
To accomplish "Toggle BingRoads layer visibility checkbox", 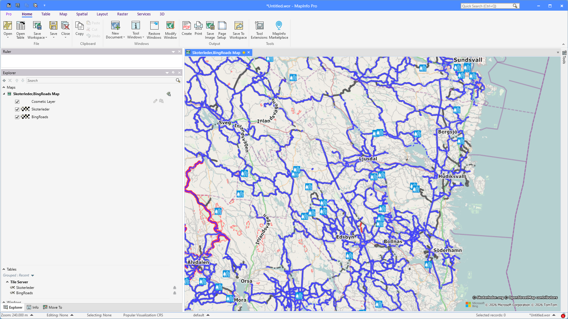I will click(17, 117).
